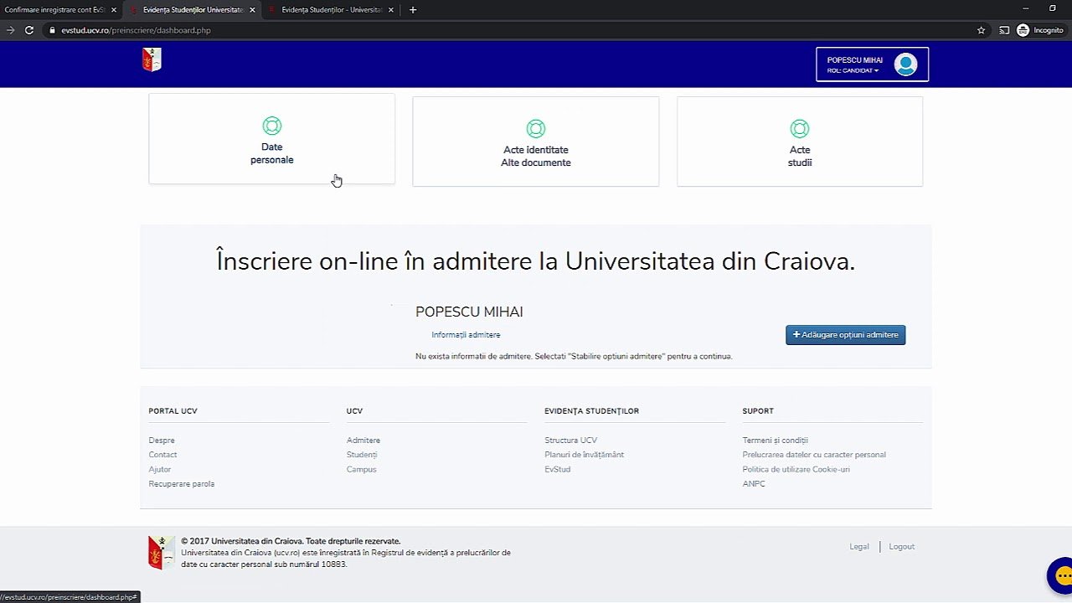Click the Recuperare parola footer link
The height and width of the screenshot is (603, 1072).
[x=182, y=484]
